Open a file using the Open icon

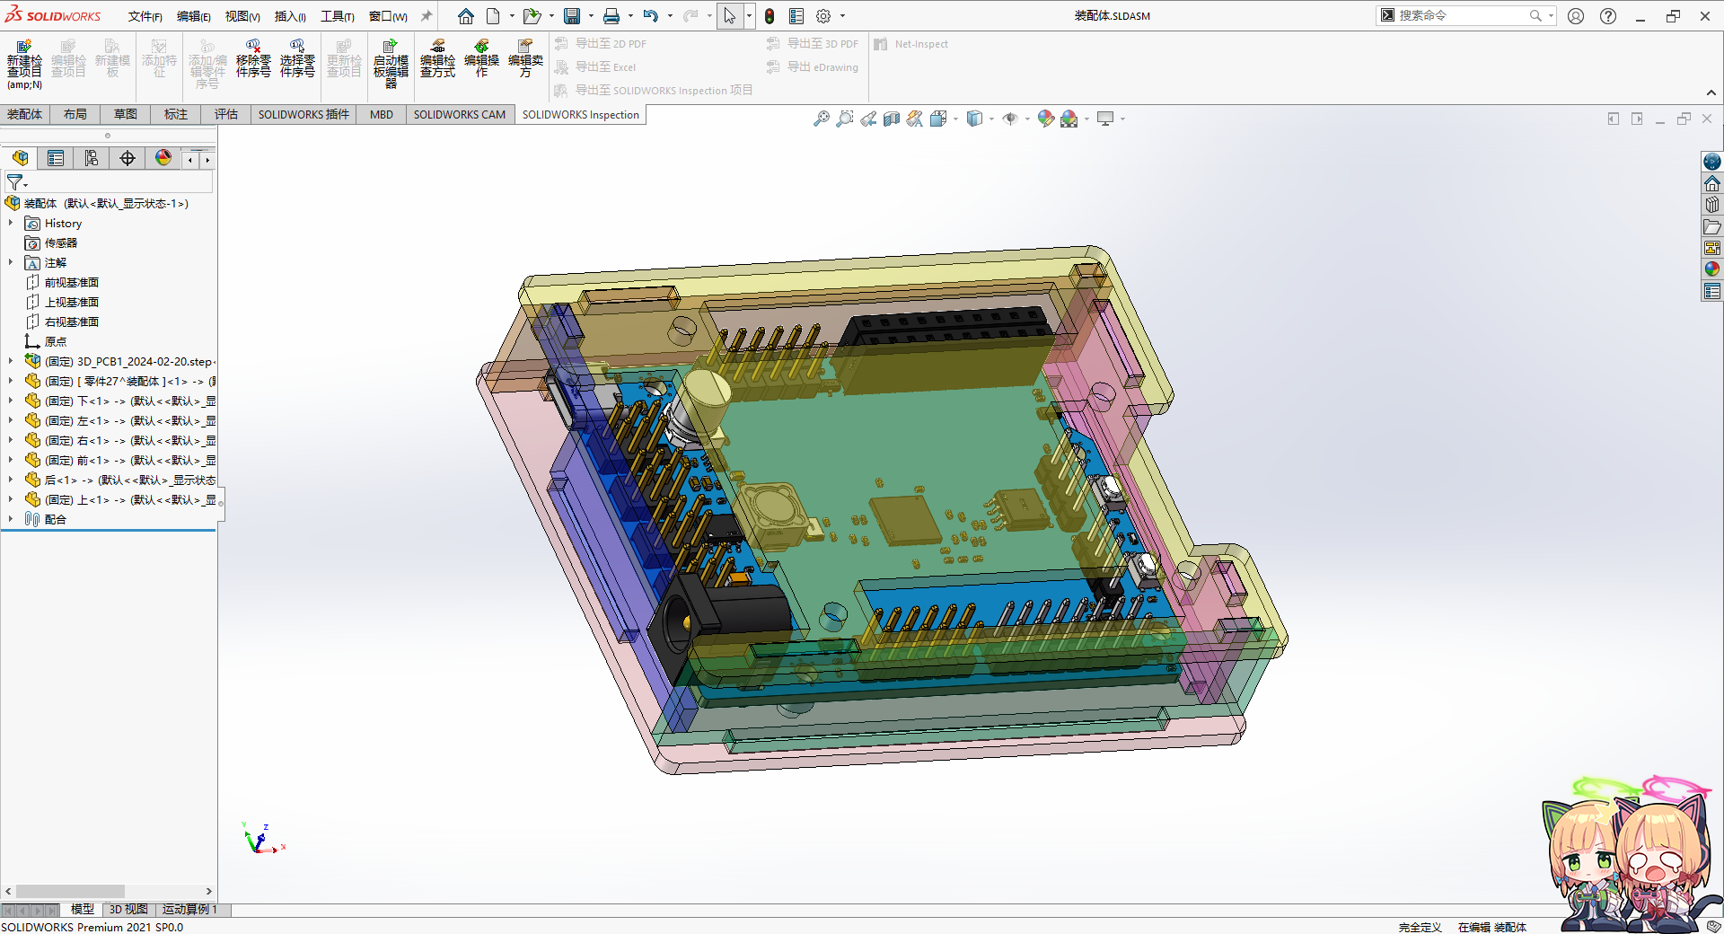pos(532,16)
